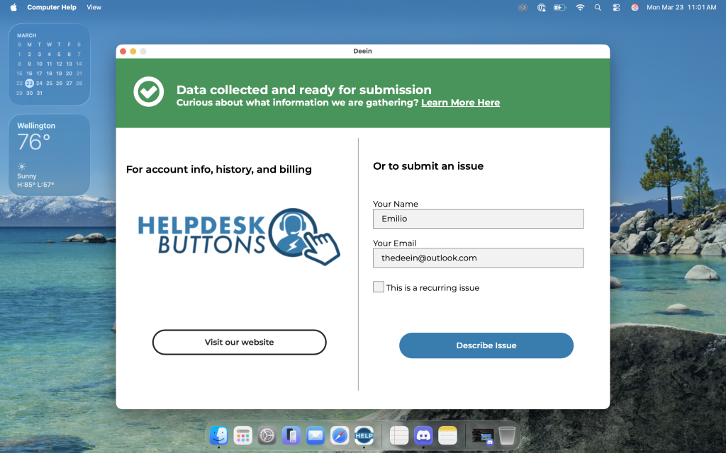
Task: Open the Apple menu
Action: 13,7
